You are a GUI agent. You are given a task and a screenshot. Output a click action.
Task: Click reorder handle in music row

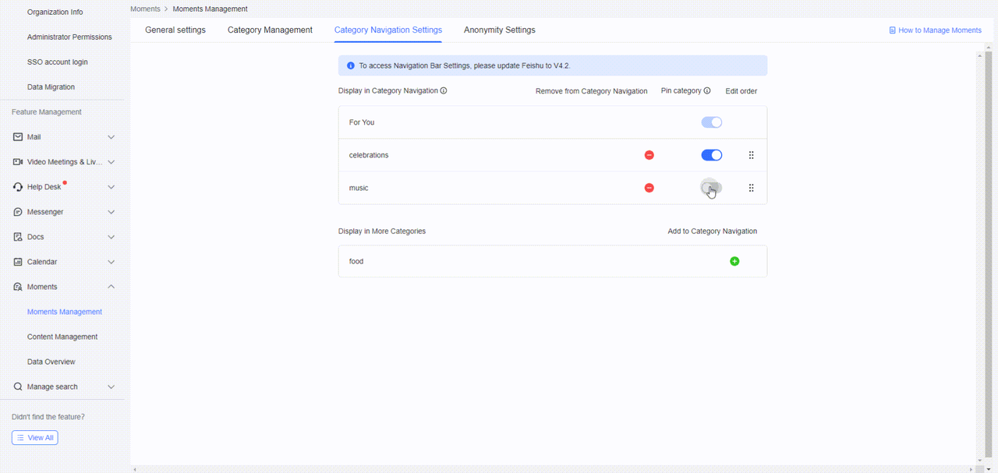click(x=751, y=188)
